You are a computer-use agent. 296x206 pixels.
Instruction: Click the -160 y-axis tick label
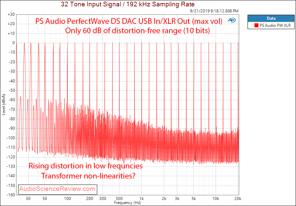[11, 195]
